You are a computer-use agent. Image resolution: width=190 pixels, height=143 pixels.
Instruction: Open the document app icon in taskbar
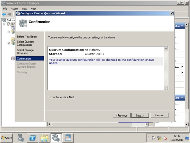click(x=68, y=138)
